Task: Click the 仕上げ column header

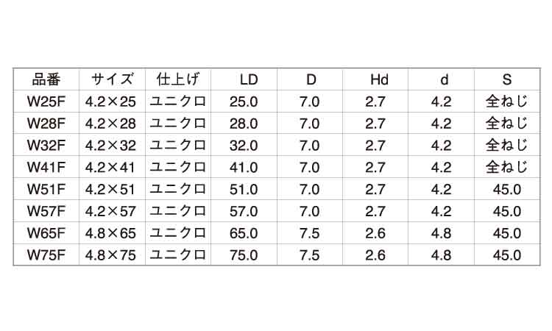Action: [x=178, y=79]
